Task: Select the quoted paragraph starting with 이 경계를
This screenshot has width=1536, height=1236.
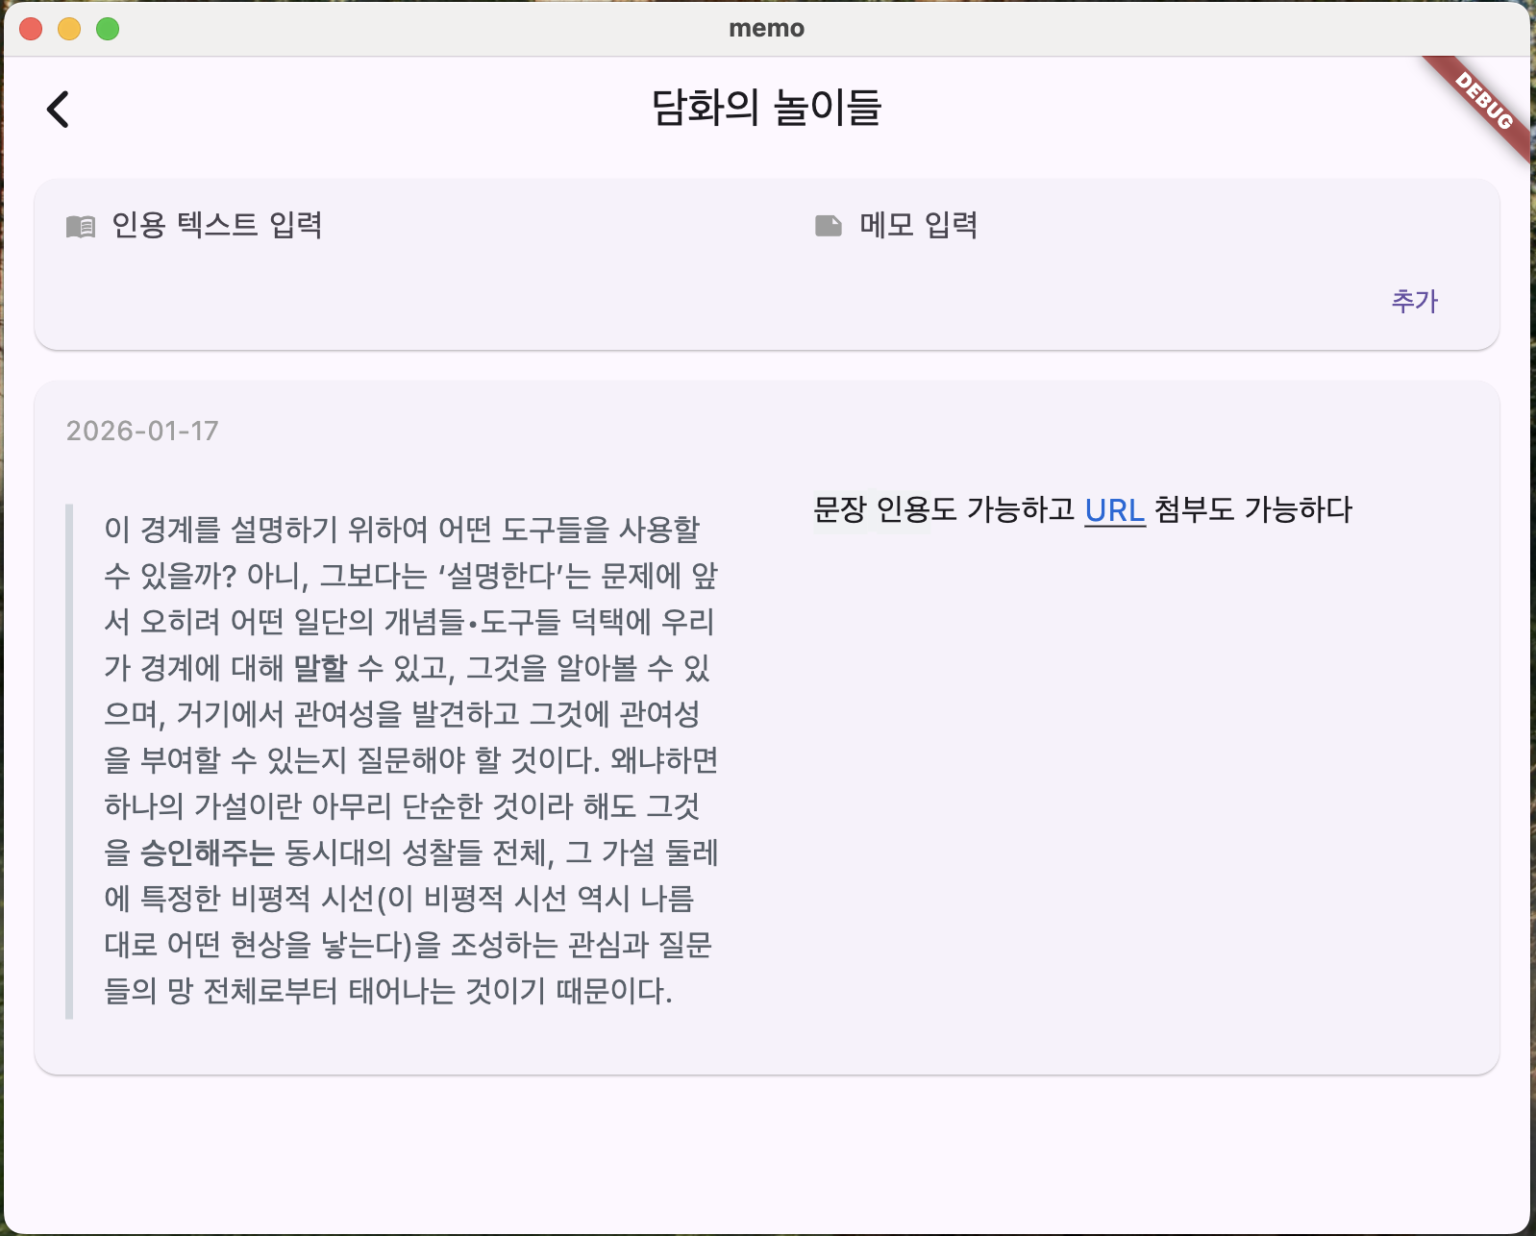Action: [410, 759]
